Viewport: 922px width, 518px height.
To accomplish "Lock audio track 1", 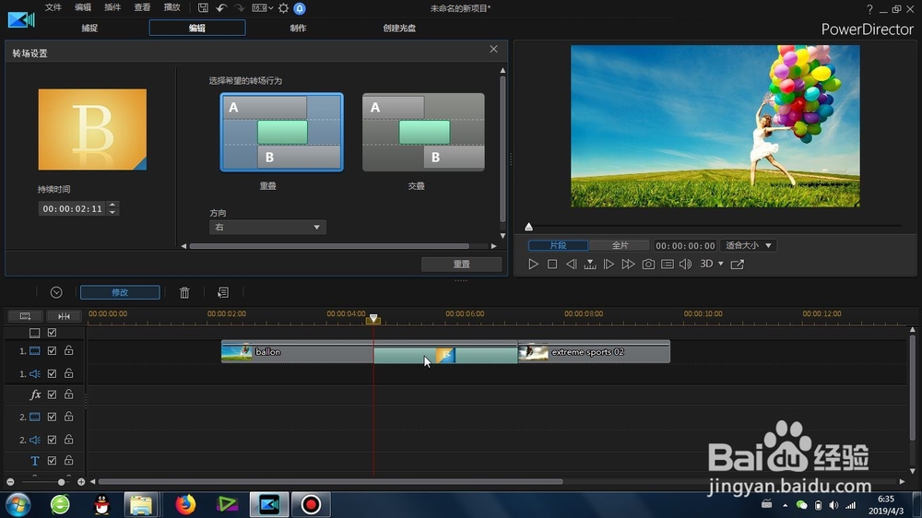I will point(69,372).
